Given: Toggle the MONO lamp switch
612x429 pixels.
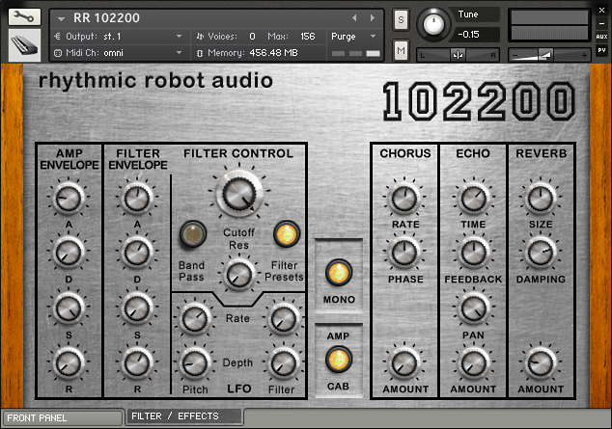Looking at the screenshot, I should tap(339, 273).
